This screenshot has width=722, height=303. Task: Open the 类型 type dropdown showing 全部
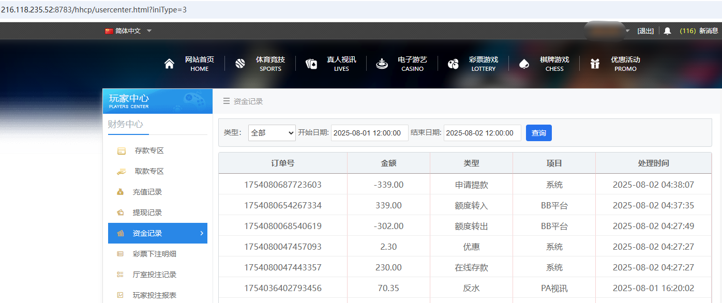272,132
